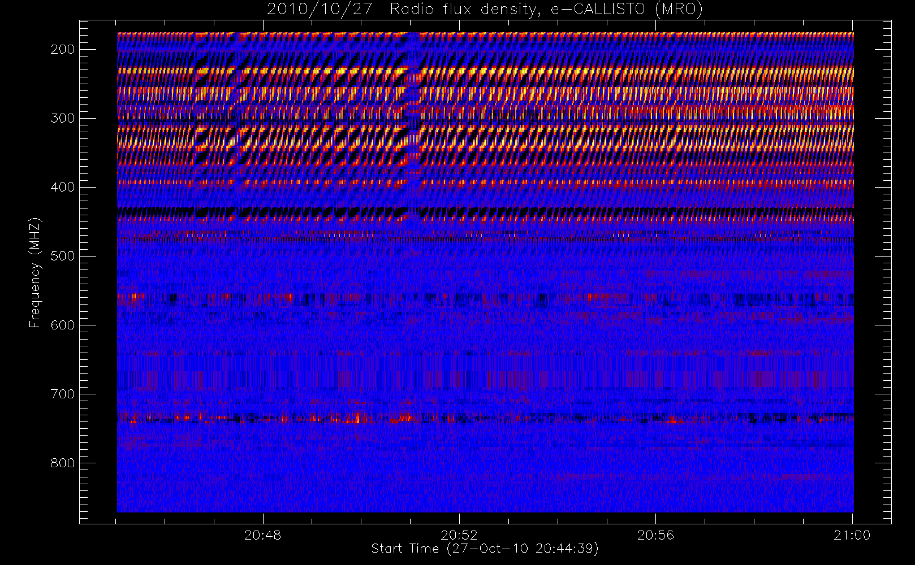Select the 200 frequency tick label
The height and width of the screenshot is (565, 915).
click(63, 49)
